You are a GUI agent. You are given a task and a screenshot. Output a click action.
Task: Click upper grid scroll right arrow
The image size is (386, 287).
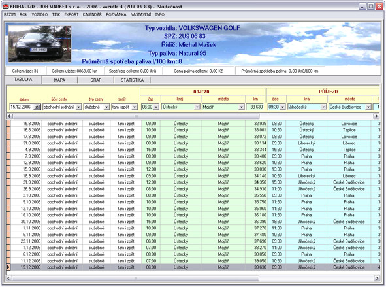pyautogui.click(x=376, y=116)
